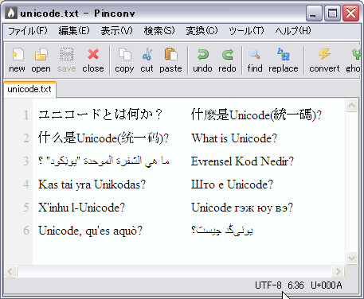Click the text 'Evrensel Kod Nedir?'
The width and height of the screenshot is (364, 299).
242,161
